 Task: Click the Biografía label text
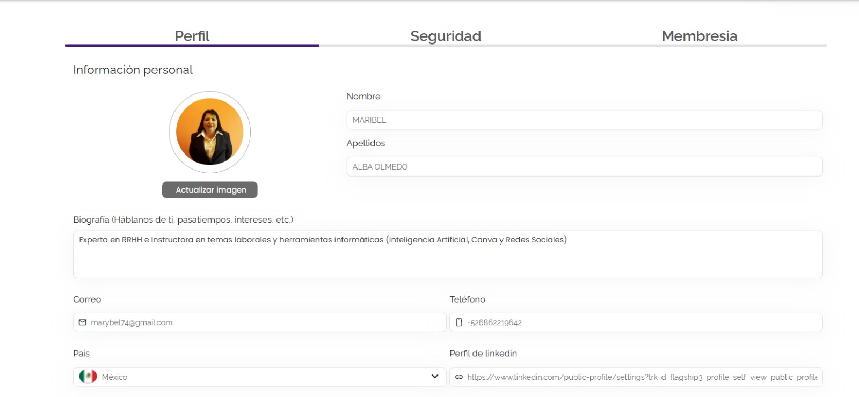pyautogui.click(x=183, y=219)
